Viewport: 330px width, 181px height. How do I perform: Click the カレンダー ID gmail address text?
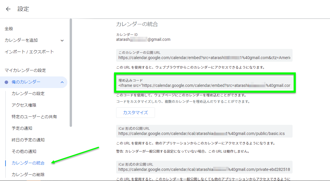point(143,39)
